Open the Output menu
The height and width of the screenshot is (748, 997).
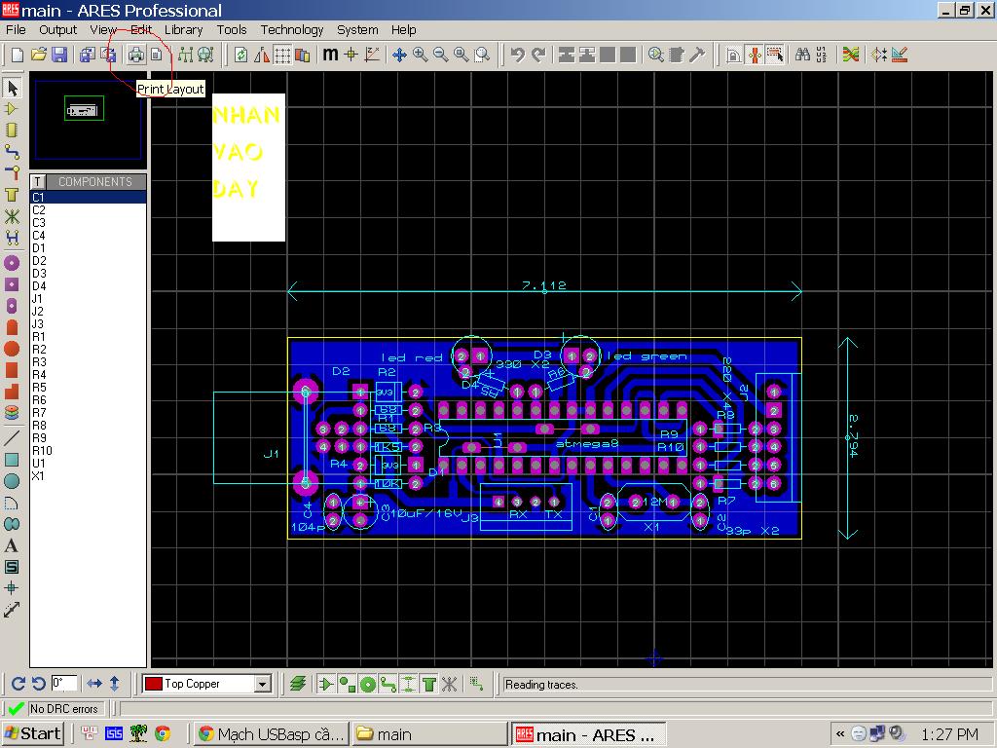point(57,29)
